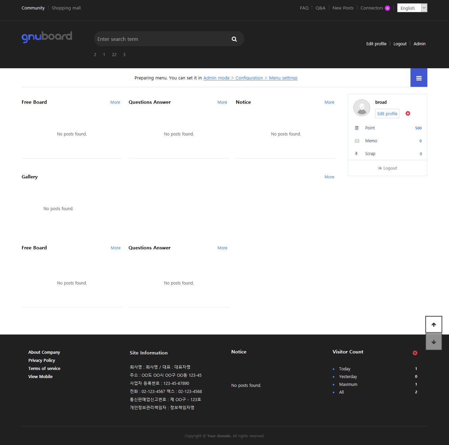Click the scroll-to-bottom arrow button
Screen dimensions: 449x445
[433, 342]
